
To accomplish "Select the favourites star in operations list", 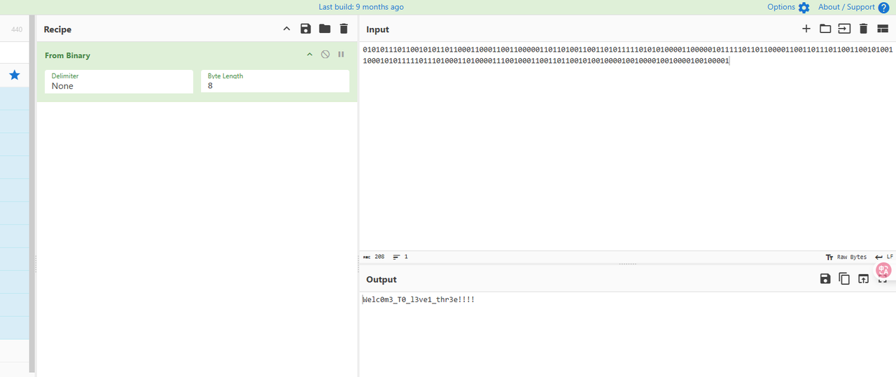I will 14,75.
